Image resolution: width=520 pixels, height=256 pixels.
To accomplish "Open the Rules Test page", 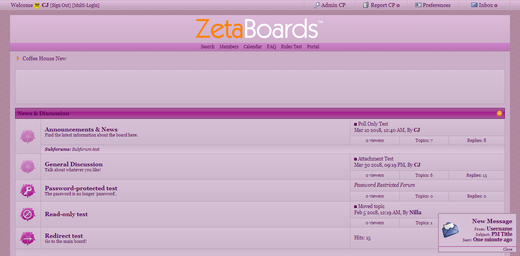I will pos(292,47).
